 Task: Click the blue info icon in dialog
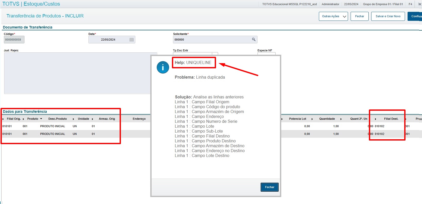(163, 67)
